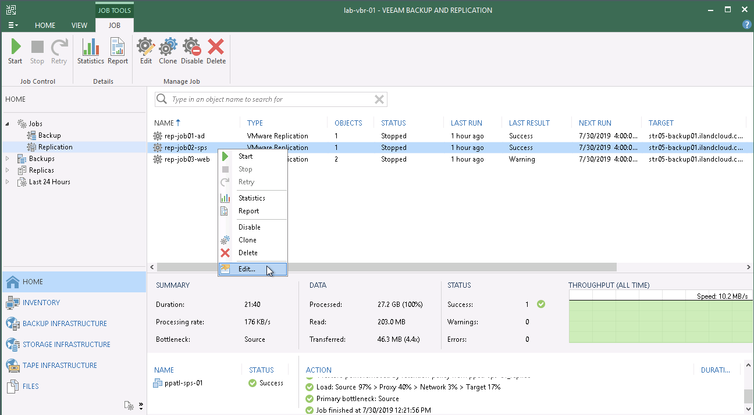Sort the job list by NAME column

point(164,123)
